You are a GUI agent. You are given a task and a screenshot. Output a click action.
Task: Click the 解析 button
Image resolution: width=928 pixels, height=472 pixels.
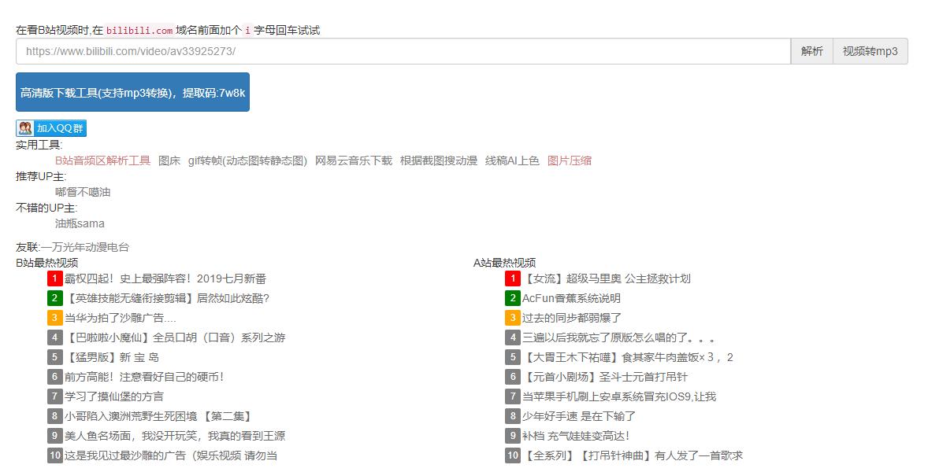pyautogui.click(x=811, y=50)
